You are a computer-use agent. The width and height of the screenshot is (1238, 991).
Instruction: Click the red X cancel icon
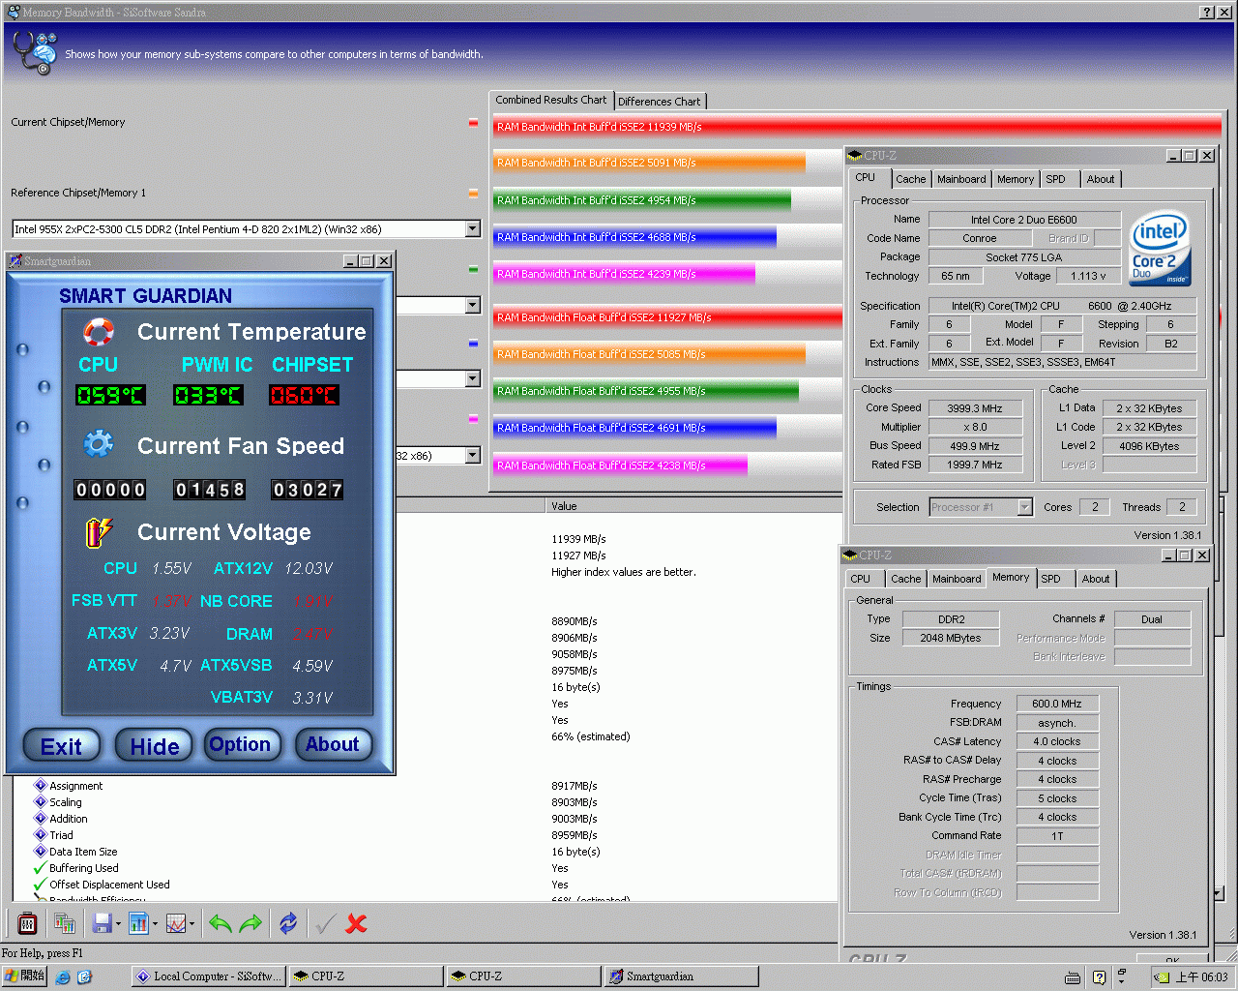tap(356, 923)
